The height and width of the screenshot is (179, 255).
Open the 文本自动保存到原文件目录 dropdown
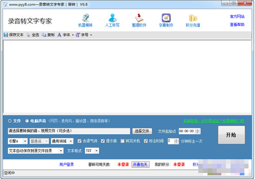click(x=36, y=151)
